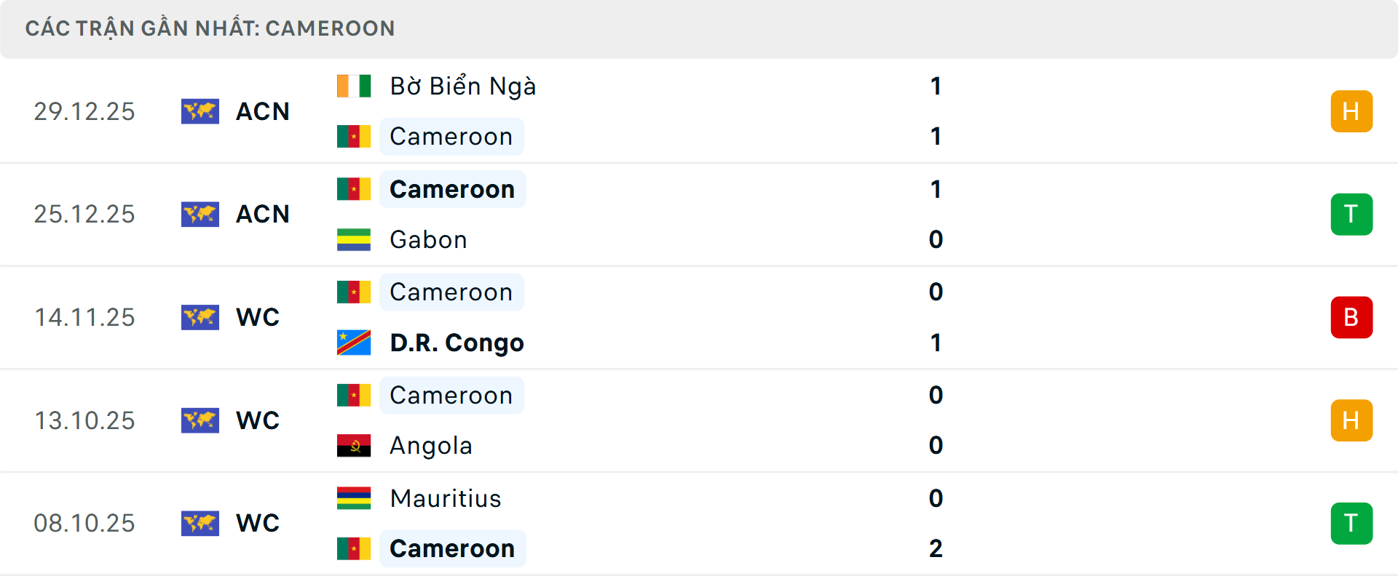This screenshot has height=576, width=1398.
Task: Click the D.R. Congo flag icon
Action: tap(353, 342)
